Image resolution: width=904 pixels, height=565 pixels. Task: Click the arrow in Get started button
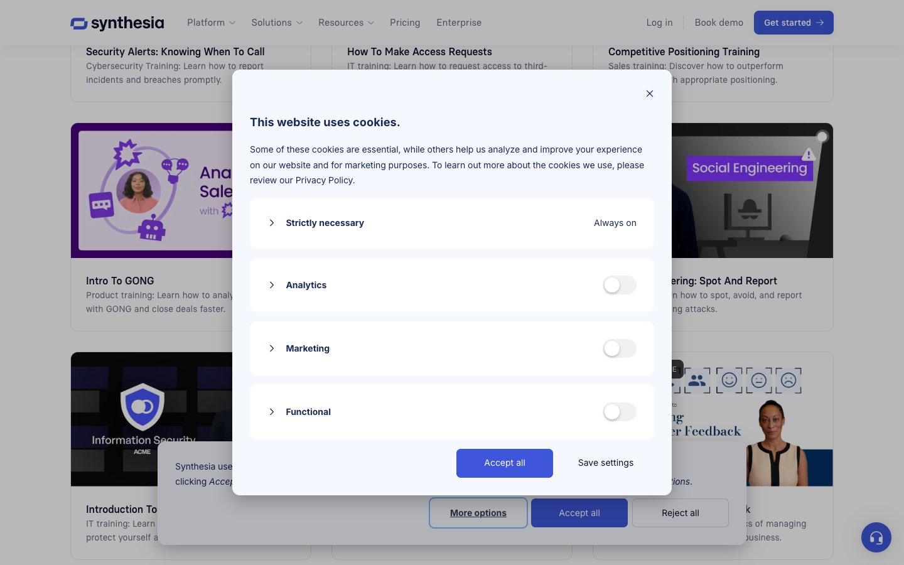820,23
